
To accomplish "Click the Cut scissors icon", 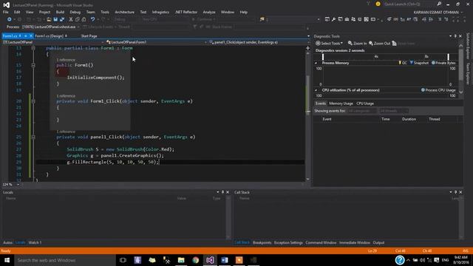I will tap(71, 19).
